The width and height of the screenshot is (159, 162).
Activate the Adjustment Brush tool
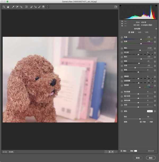(39, 7)
